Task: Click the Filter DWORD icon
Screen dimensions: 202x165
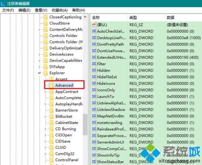Action: point(94,64)
